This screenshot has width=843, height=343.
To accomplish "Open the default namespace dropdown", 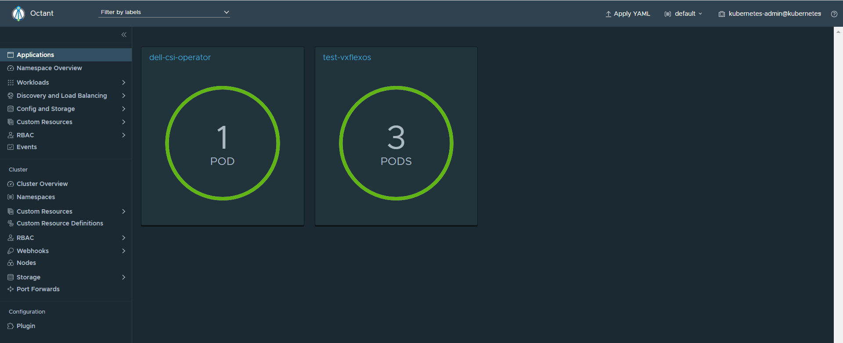I will pyautogui.click(x=684, y=14).
